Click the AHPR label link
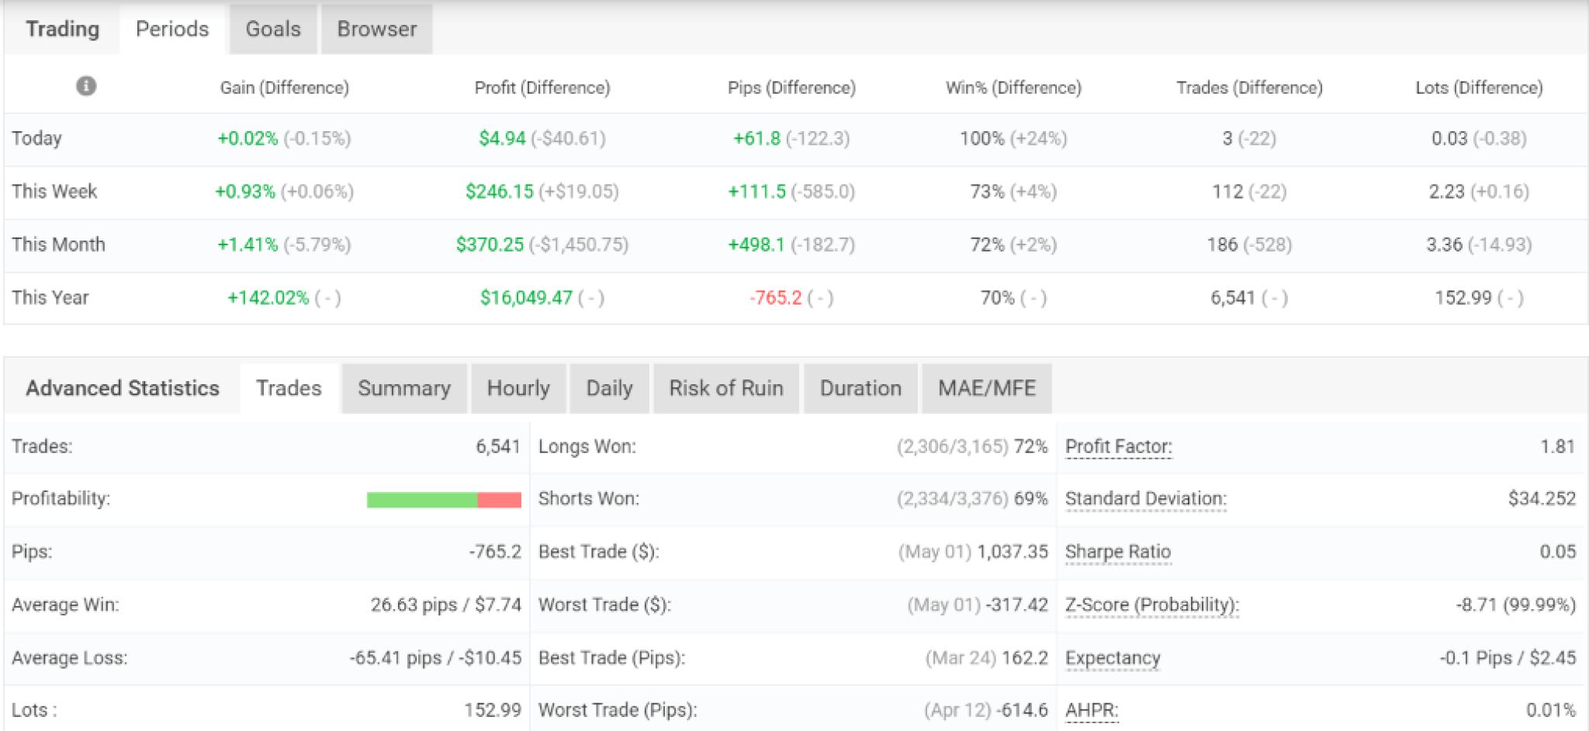 1092,710
